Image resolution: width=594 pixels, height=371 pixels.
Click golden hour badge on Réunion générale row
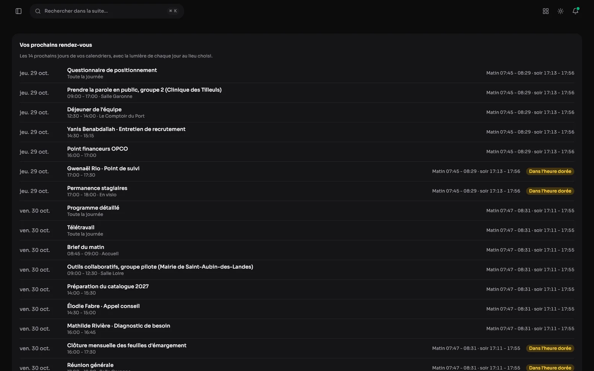550,368
